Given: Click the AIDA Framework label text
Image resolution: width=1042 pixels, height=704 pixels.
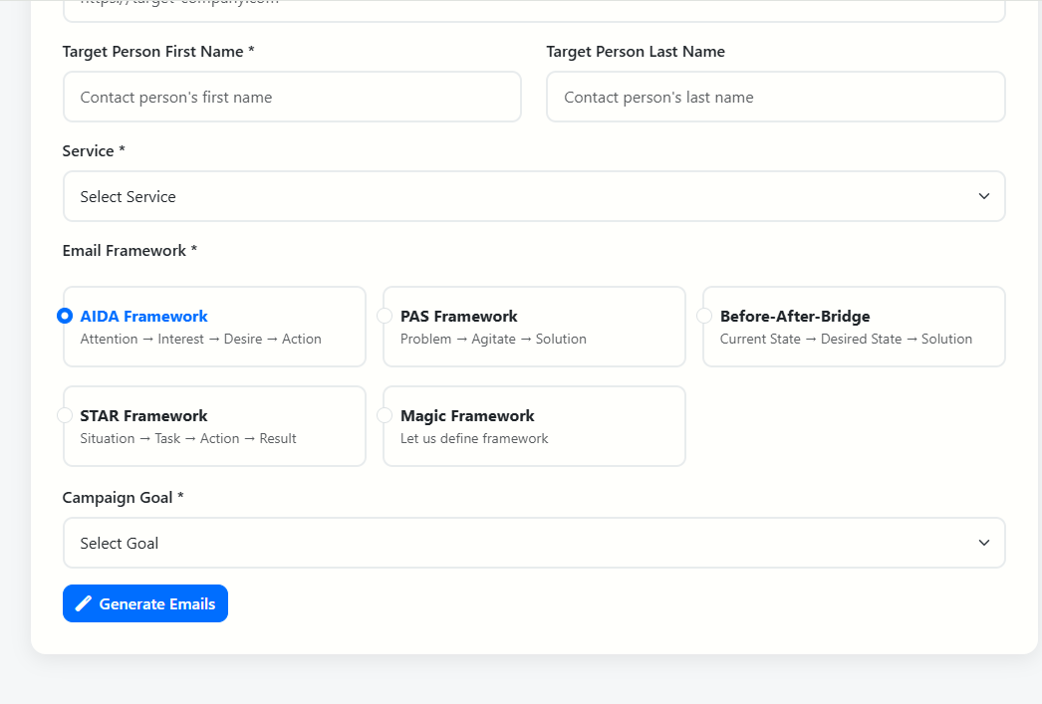Looking at the screenshot, I should (143, 316).
